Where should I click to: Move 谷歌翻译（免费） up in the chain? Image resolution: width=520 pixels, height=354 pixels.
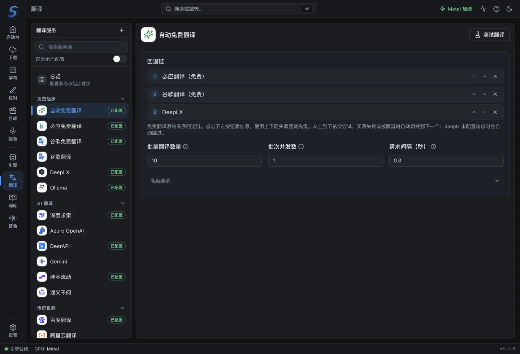point(474,94)
